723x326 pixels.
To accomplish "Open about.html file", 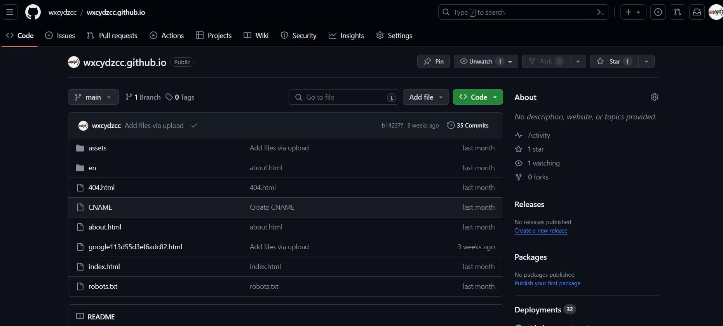I will [x=105, y=227].
